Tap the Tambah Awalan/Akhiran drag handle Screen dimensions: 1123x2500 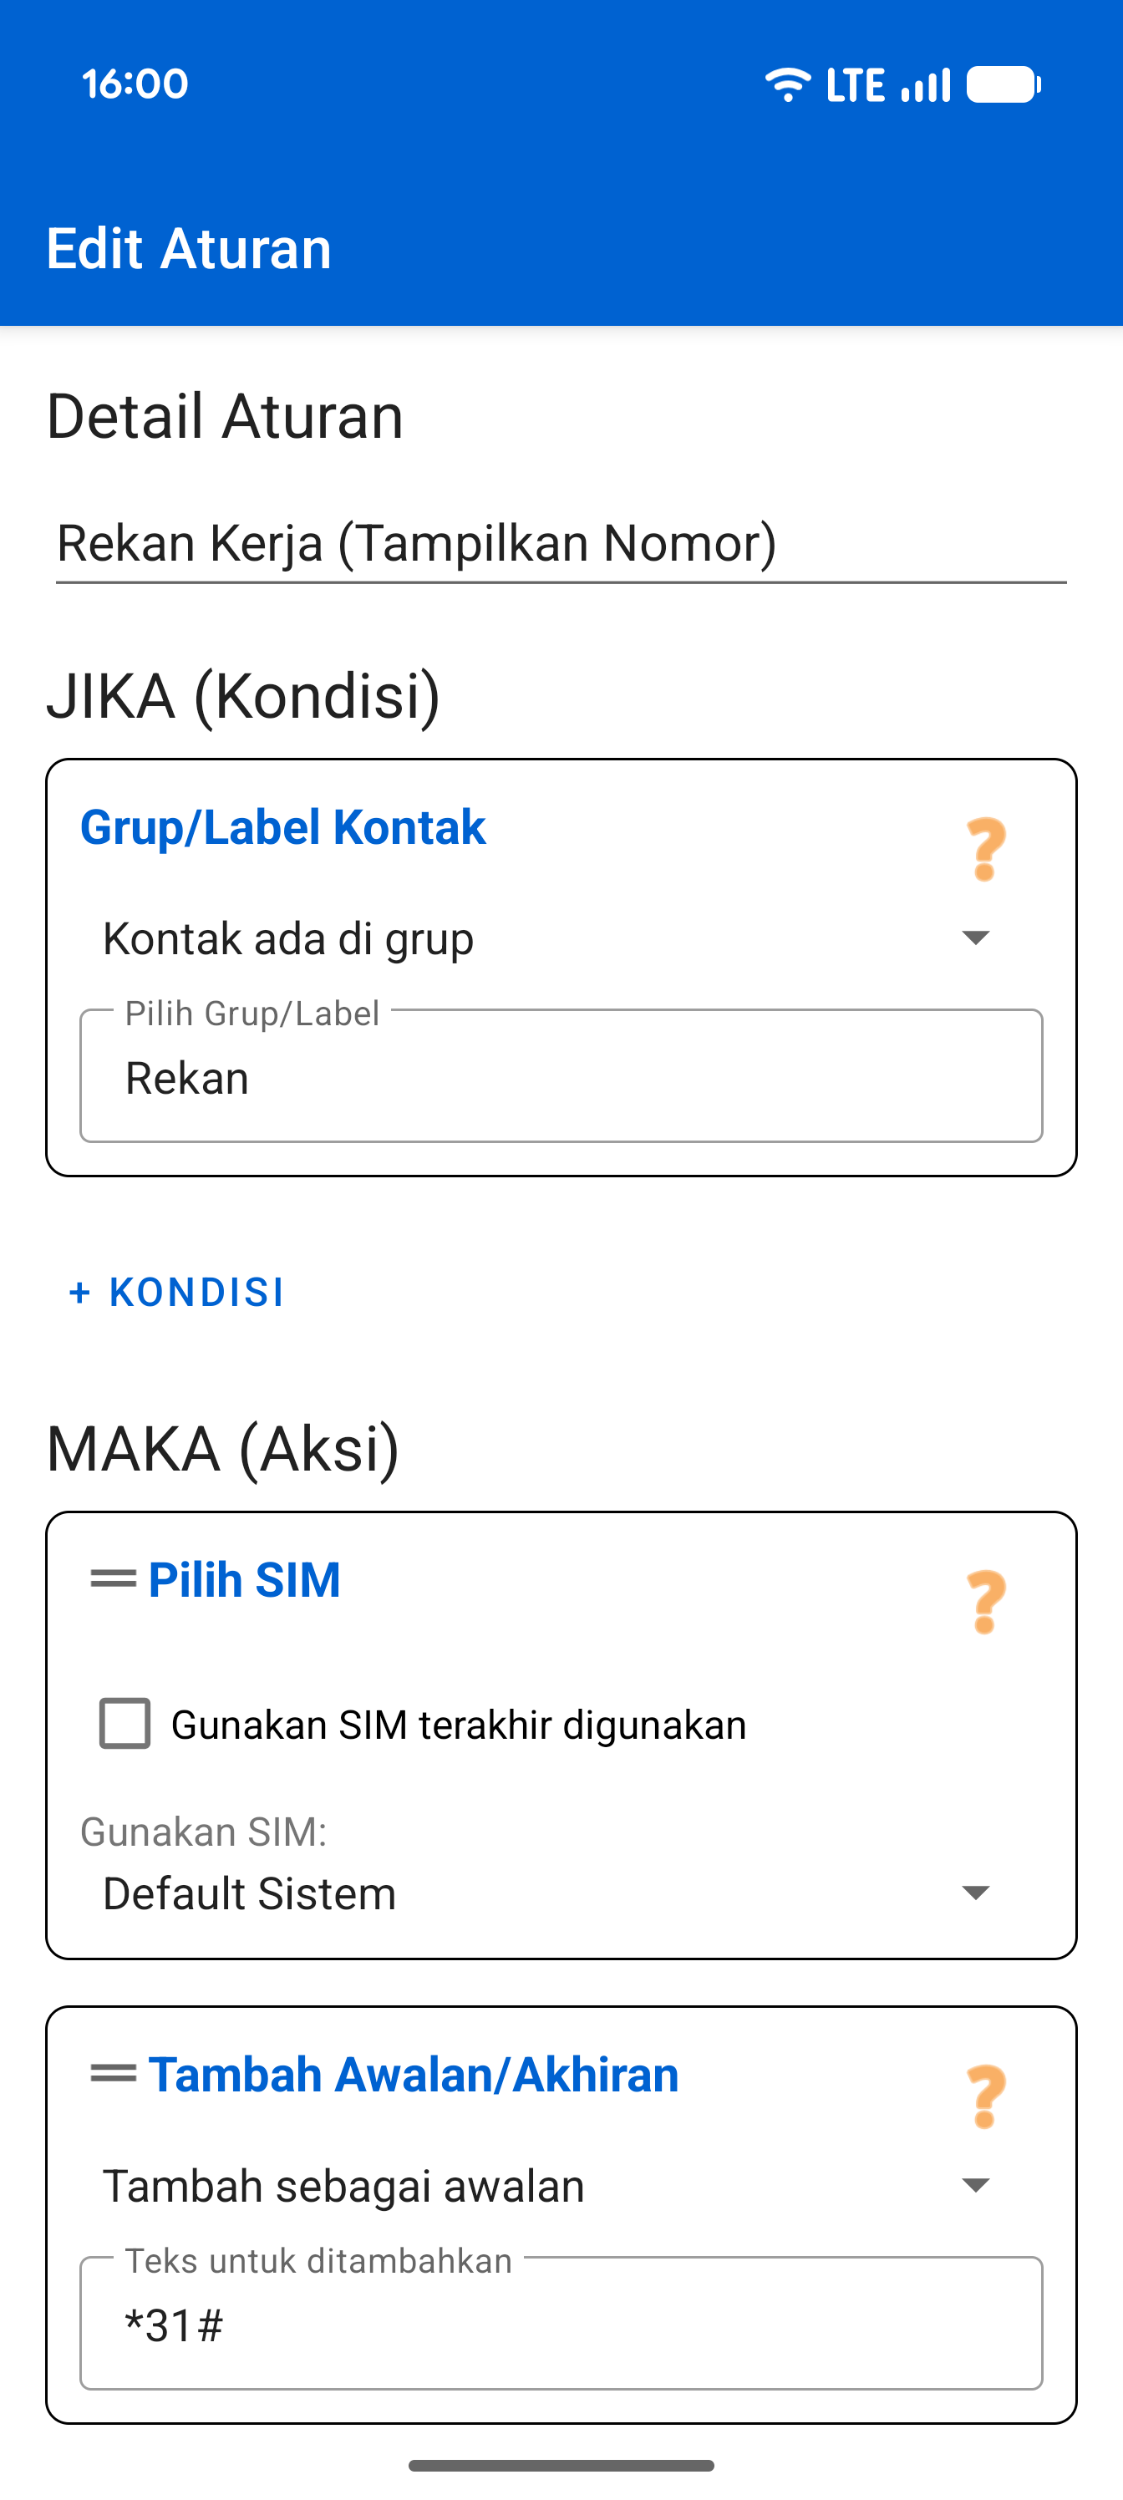click(x=113, y=2073)
